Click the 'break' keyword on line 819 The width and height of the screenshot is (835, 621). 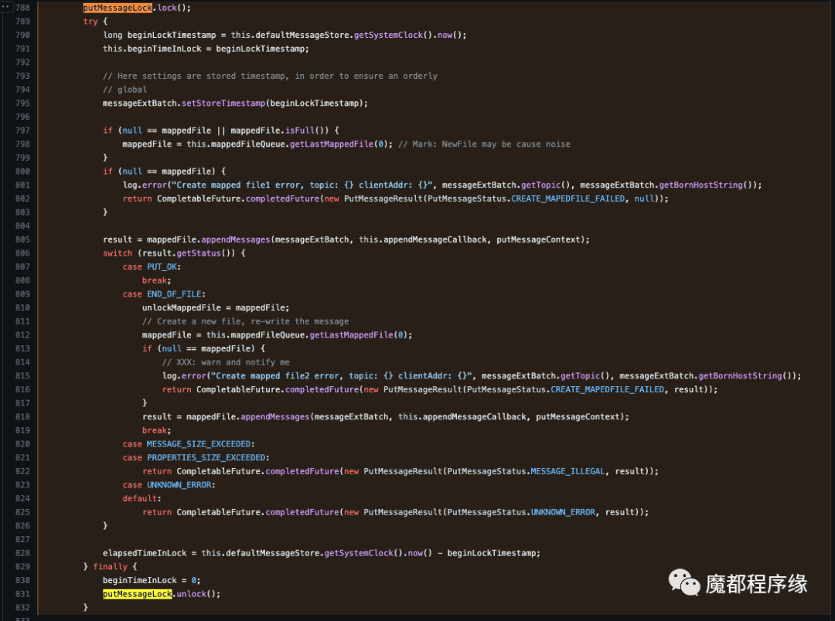pyautogui.click(x=155, y=430)
